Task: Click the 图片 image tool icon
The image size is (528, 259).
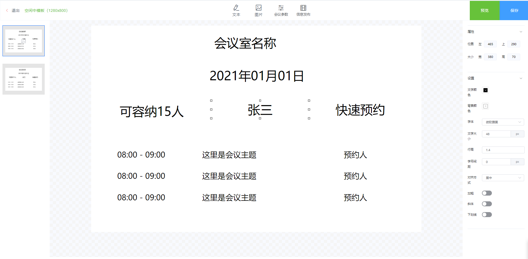Action: click(258, 8)
